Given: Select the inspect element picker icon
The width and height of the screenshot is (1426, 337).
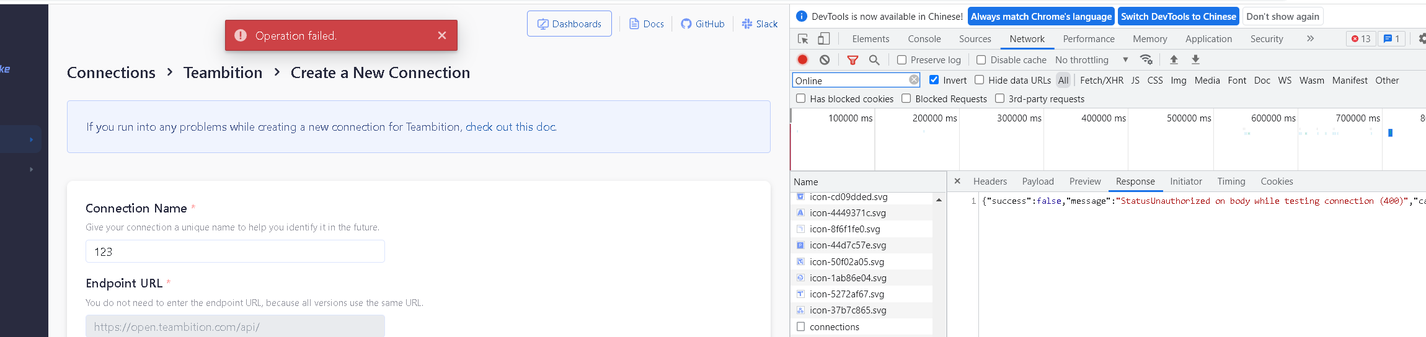Looking at the screenshot, I should click(x=803, y=39).
